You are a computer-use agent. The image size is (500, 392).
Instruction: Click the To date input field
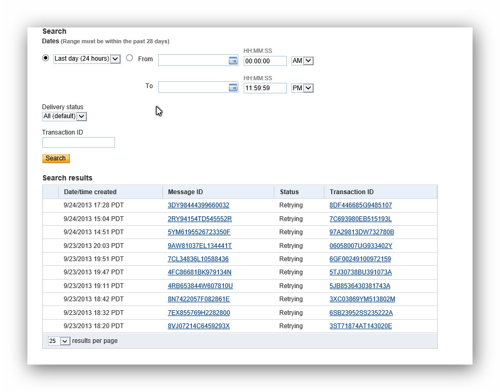[x=193, y=88]
